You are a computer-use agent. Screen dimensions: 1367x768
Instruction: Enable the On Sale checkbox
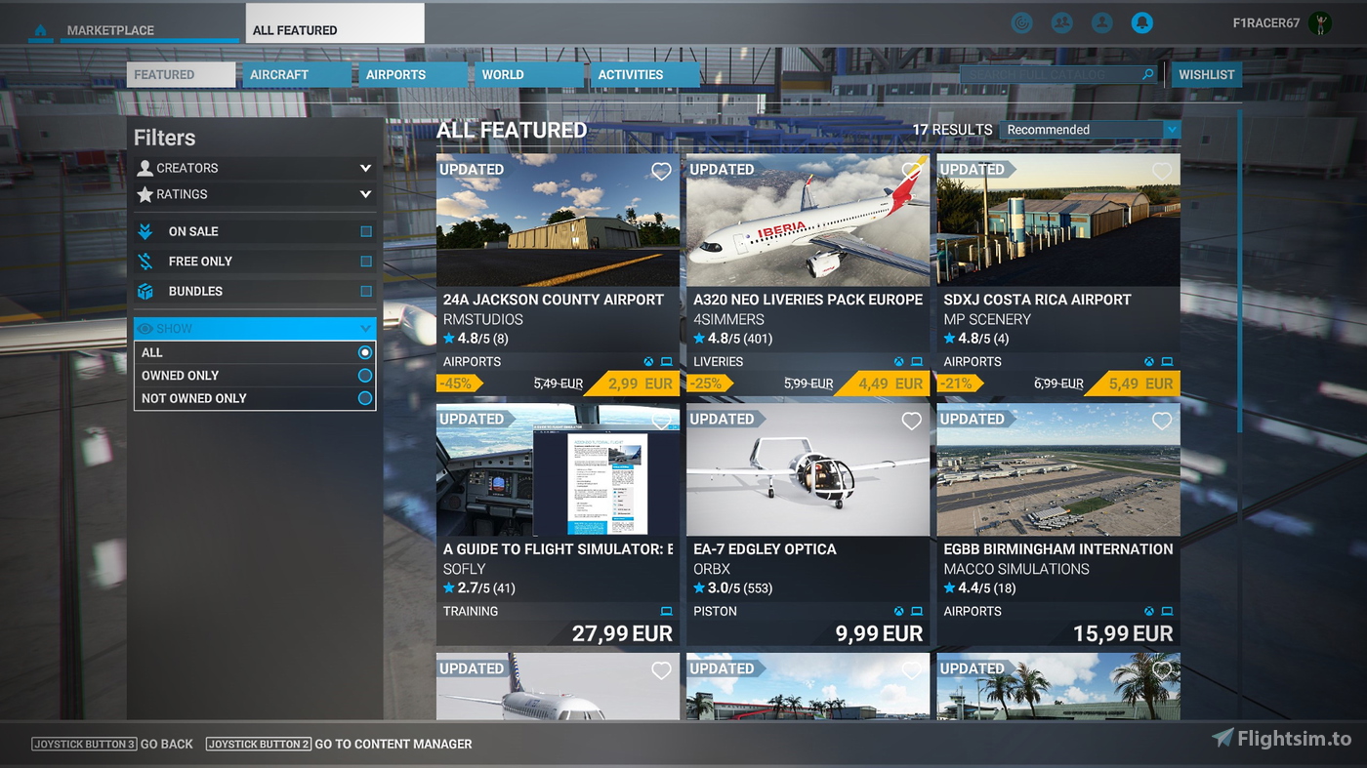point(366,231)
